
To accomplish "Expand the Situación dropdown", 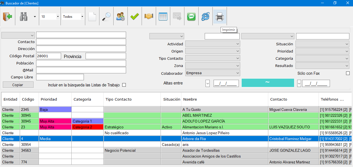I will pyautogui.click(x=322, y=44).
